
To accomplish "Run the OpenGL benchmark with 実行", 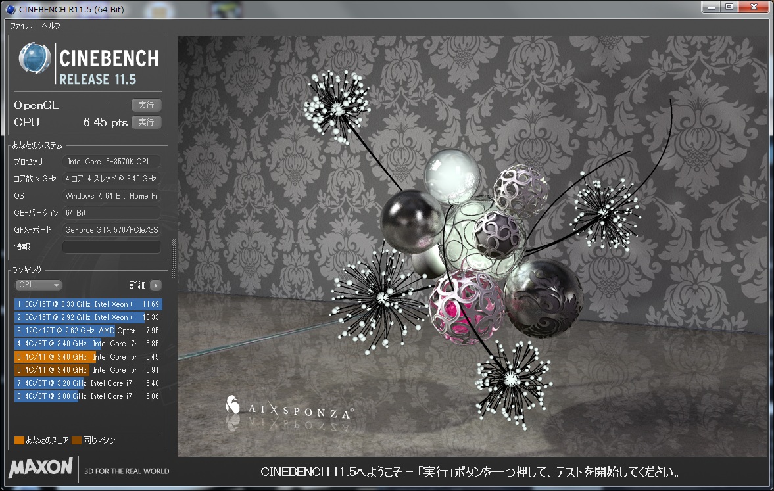I will coord(146,105).
